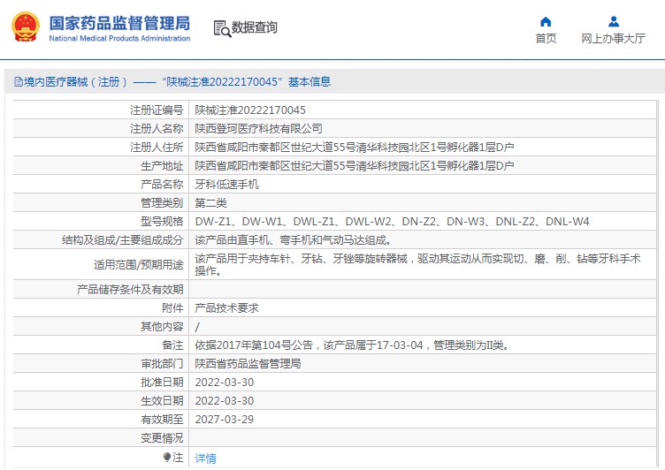665x470 pixels.
Task: Click the 其他内容 label
Action: (x=162, y=327)
